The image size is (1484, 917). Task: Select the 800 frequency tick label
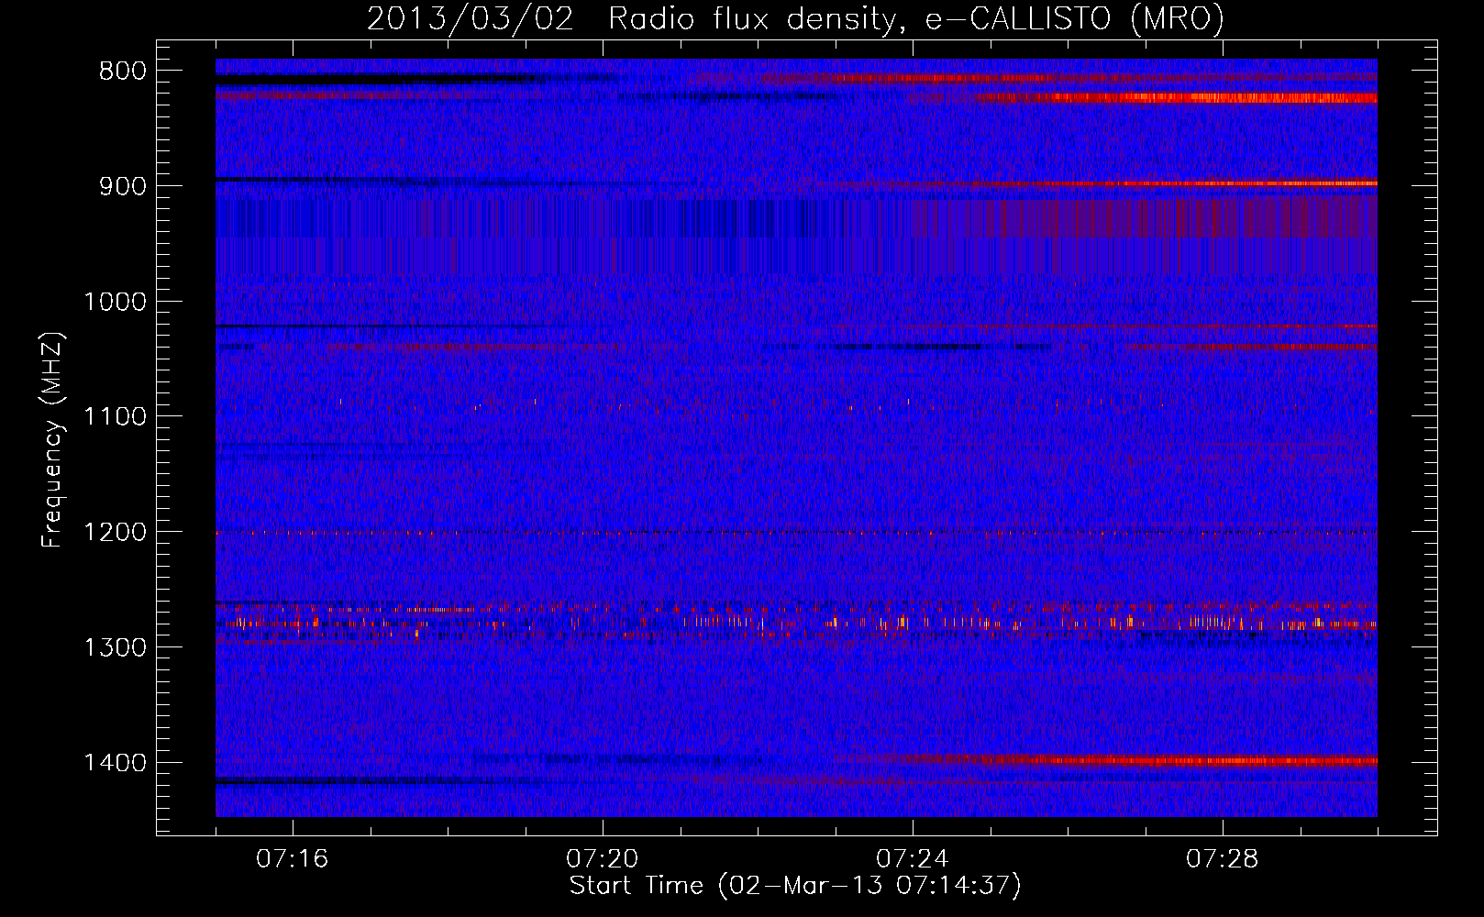coord(122,72)
